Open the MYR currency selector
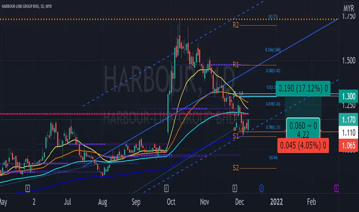Image resolution: width=359 pixels, height=212 pixels. (x=349, y=8)
